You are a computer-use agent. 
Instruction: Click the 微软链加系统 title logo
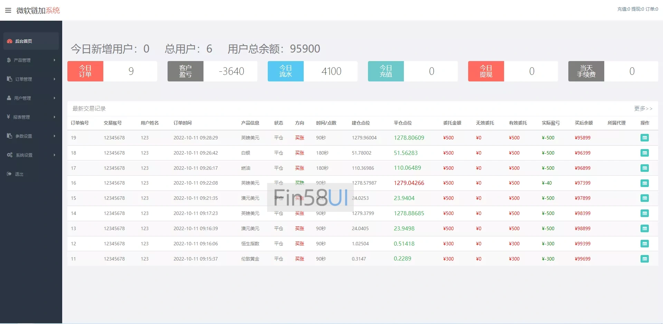click(38, 11)
